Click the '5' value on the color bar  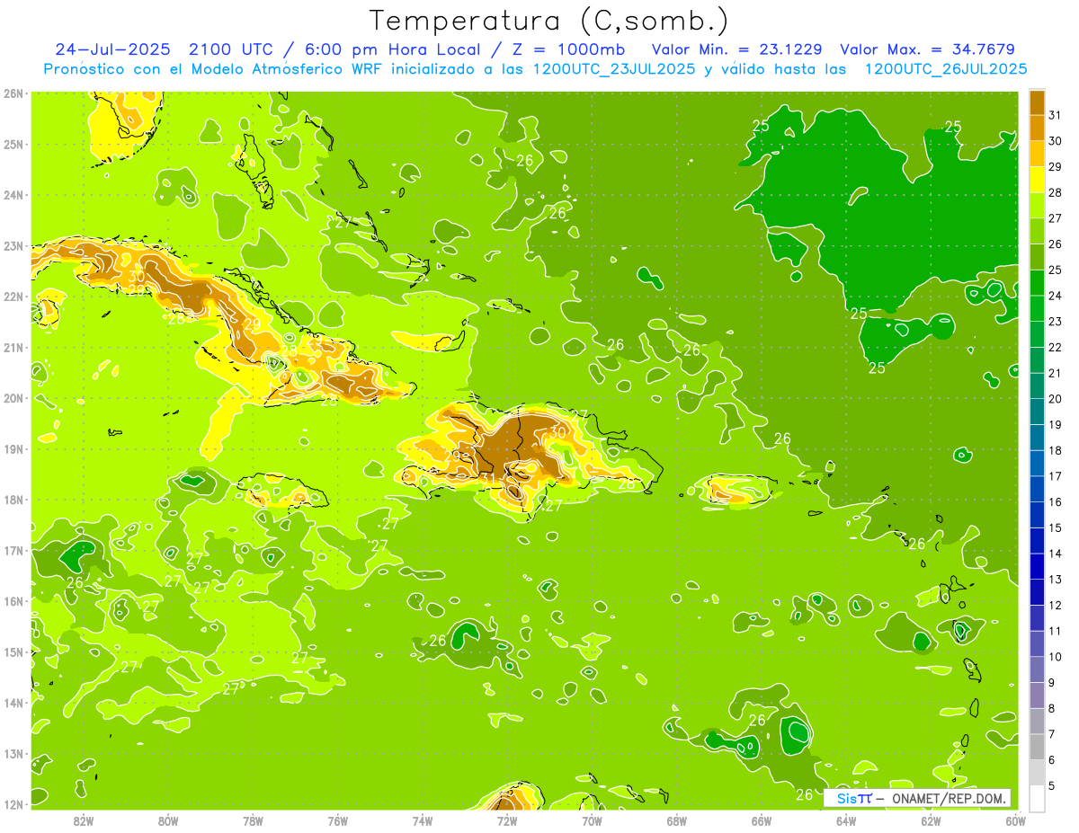[x=1053, y=786]
